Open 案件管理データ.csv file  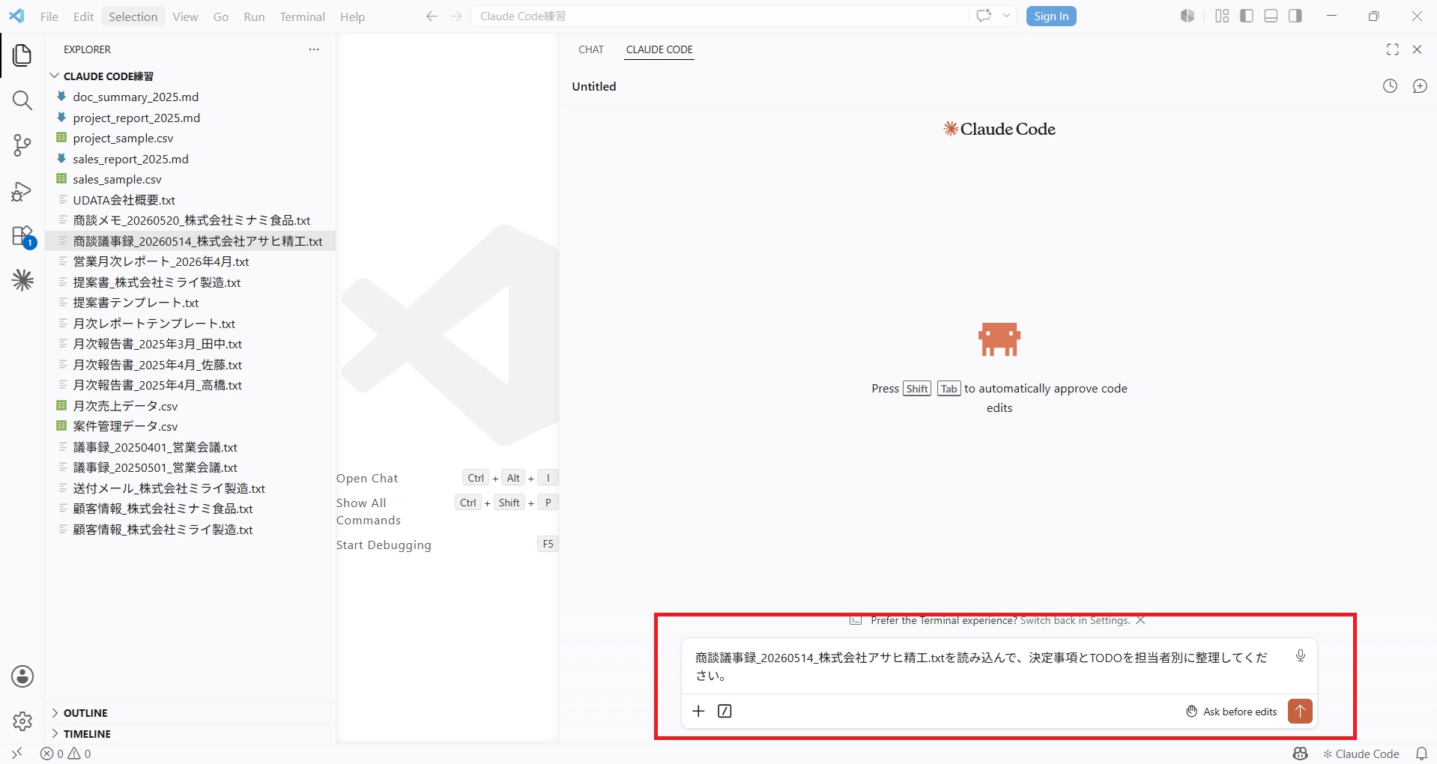(125, 426)
